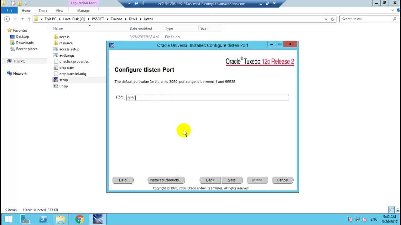Image resolution: width=401 pixels, height=225 pixels.
Task: Open the File menu in Explorer
Action: pos(9,10)
